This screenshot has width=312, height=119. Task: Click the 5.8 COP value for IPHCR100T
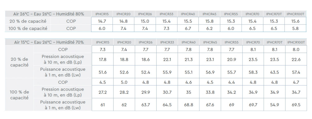(295, 28)
